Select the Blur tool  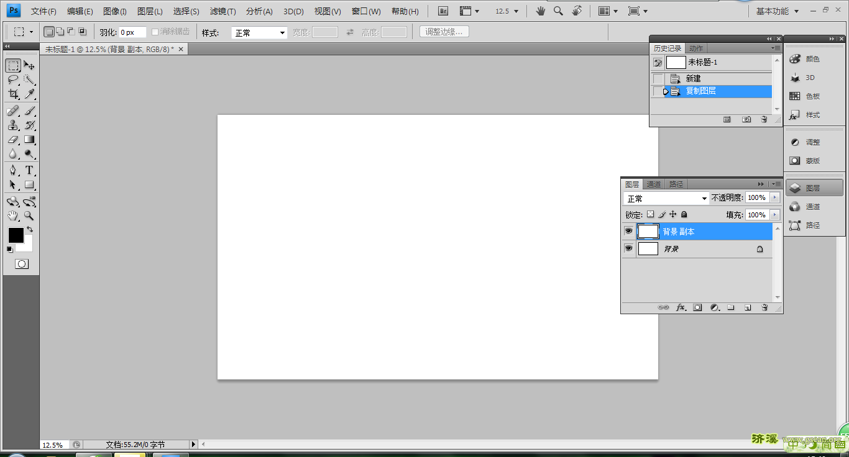(13, 154)
